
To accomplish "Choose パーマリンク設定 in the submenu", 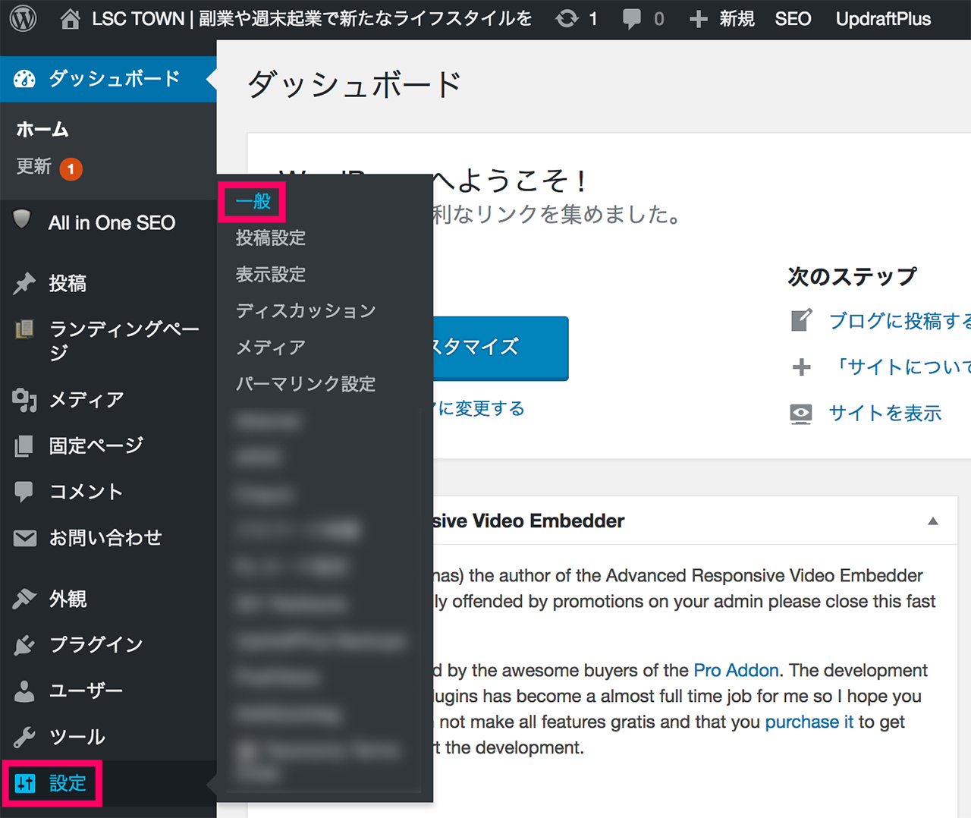I will [306, 384].
